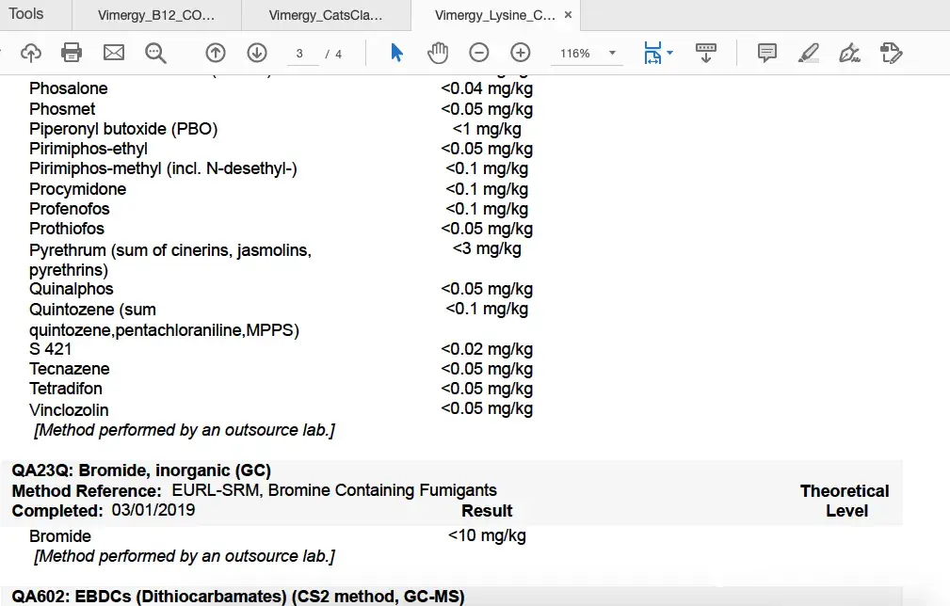Print the document with printer icon

pos(72,53)
